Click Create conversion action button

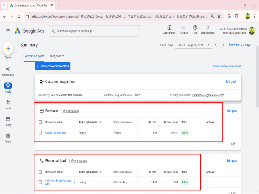[53, 66]
